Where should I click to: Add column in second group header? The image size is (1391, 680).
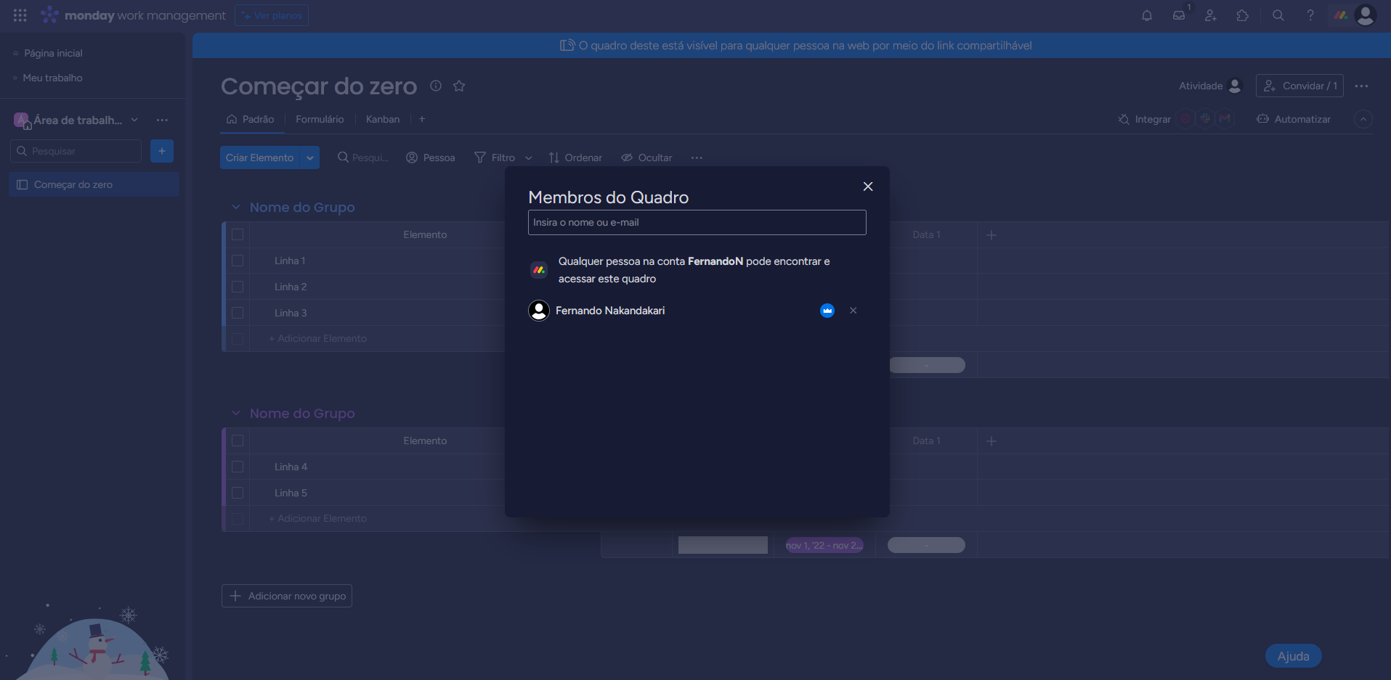point(991,441)
